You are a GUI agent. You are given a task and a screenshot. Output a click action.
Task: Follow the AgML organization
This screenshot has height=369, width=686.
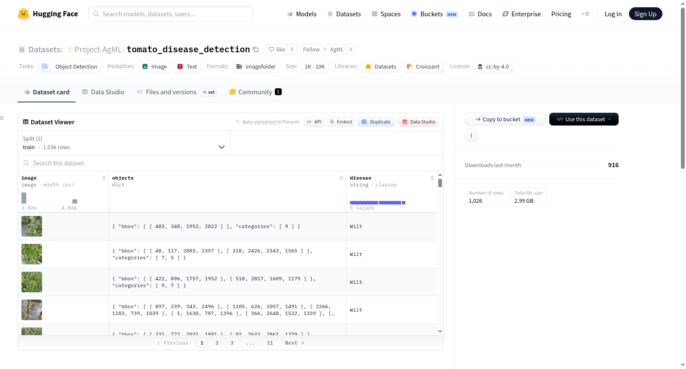coord(323,49)
